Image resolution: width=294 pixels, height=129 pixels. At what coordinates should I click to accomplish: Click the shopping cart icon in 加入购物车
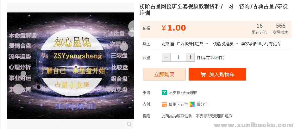pos(203,74)
